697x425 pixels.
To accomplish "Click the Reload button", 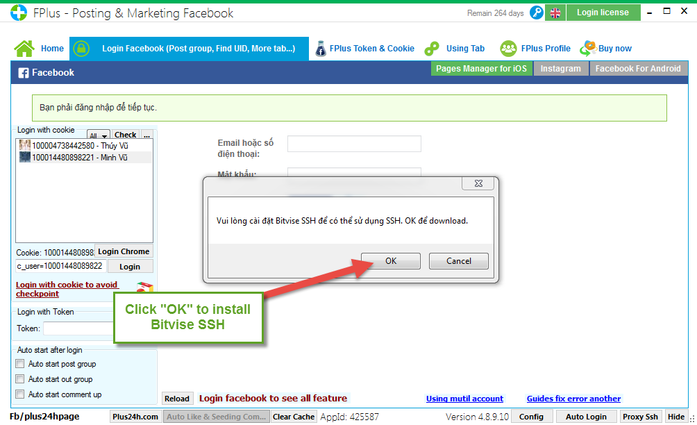I will pos(177,399).
